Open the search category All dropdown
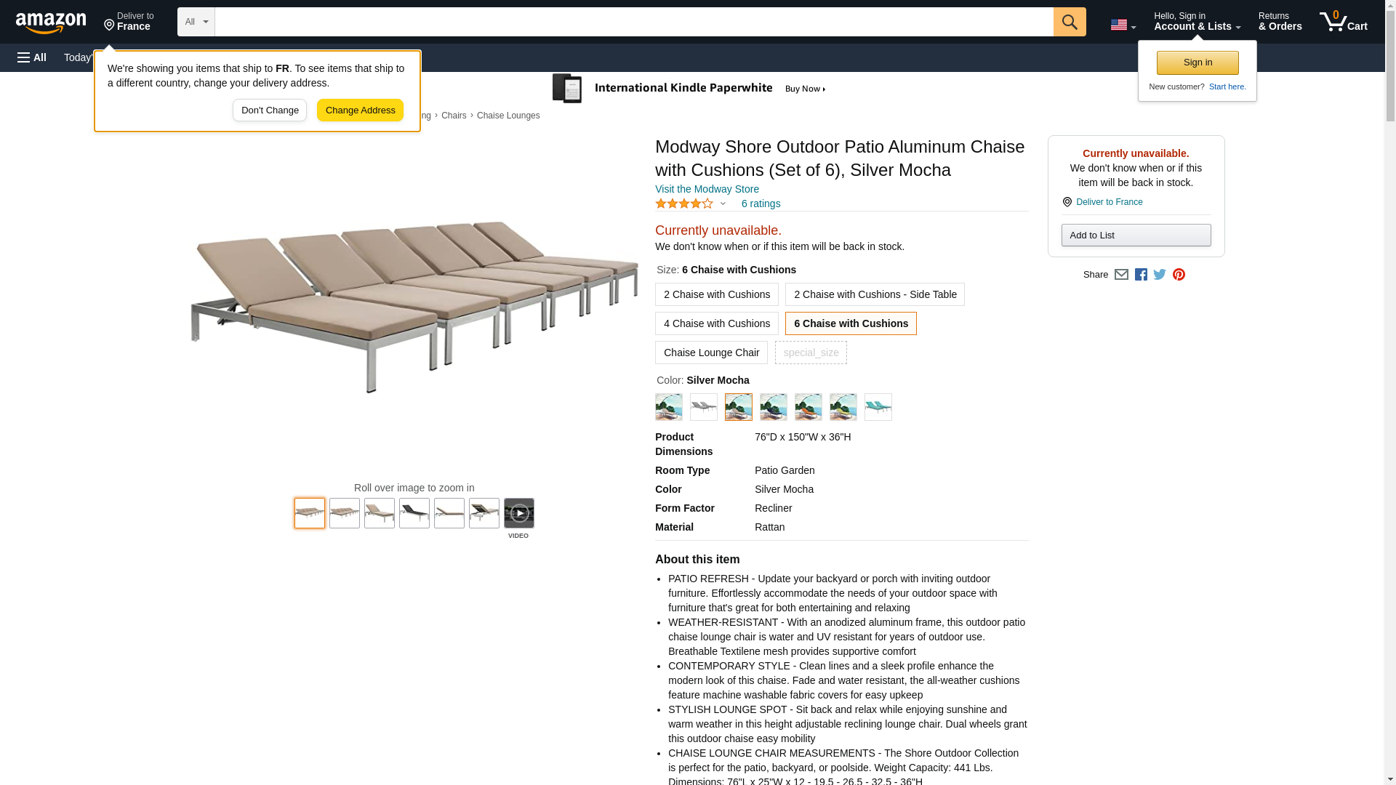This screenshot has height=785, width=1396. pos(196,22)
